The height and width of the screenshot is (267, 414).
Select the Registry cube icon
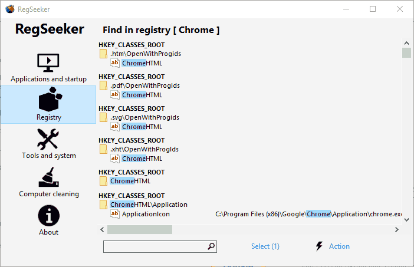(50, 100)
